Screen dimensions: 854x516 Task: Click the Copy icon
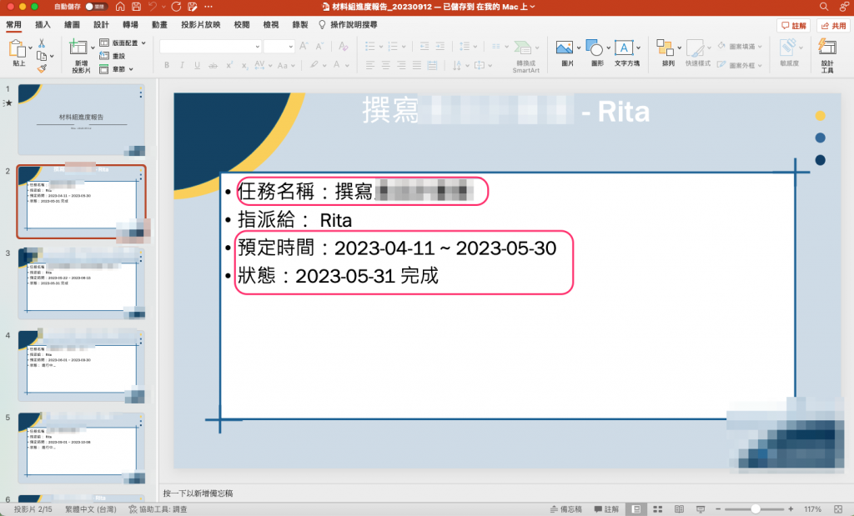tap(42, 56)
